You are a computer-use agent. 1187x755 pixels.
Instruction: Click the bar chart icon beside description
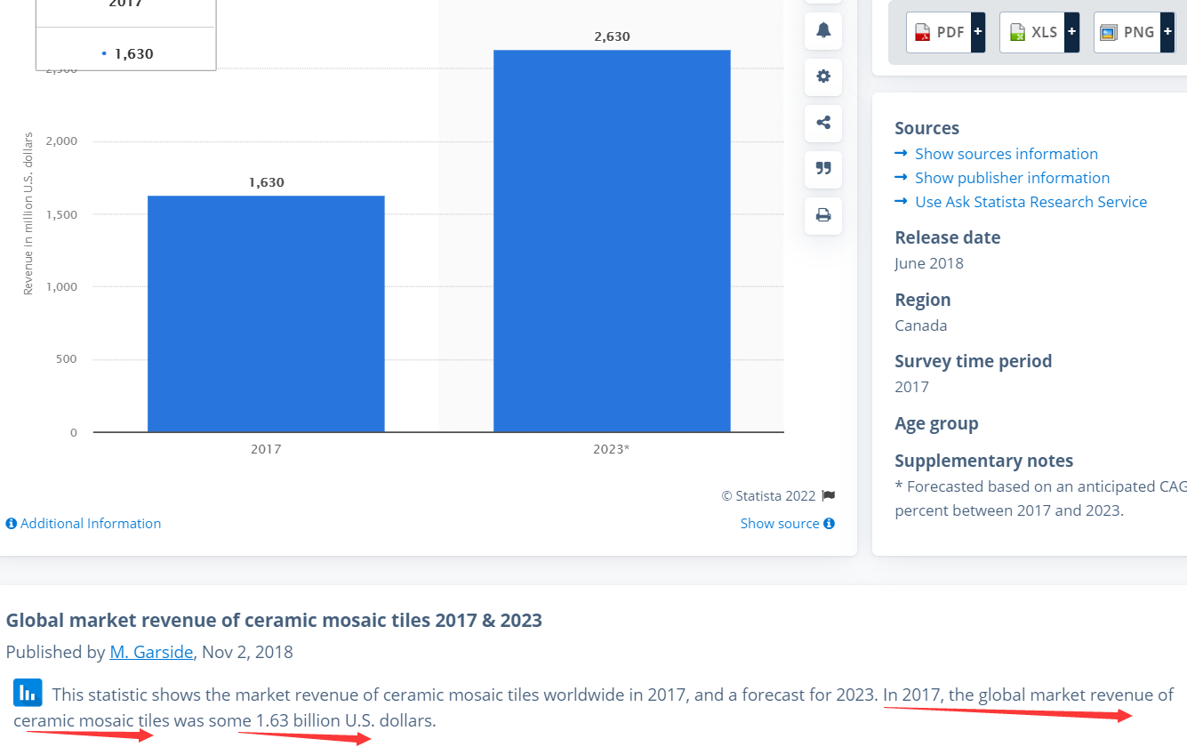[28, 692]
